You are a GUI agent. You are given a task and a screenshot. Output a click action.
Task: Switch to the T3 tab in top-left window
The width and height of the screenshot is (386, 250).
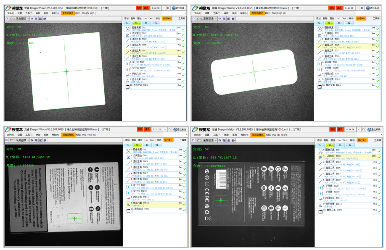(146, 23)
